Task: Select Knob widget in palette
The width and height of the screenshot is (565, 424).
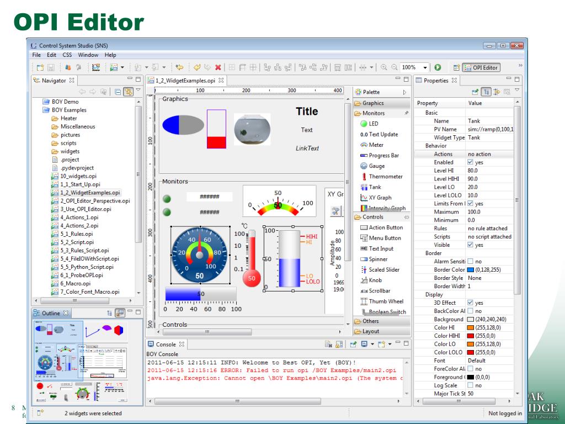Action: [371, 280]
